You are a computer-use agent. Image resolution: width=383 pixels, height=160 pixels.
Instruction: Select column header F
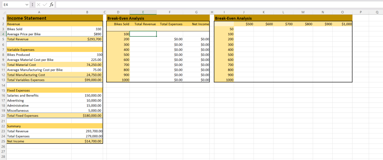click(x=170, y=12)
